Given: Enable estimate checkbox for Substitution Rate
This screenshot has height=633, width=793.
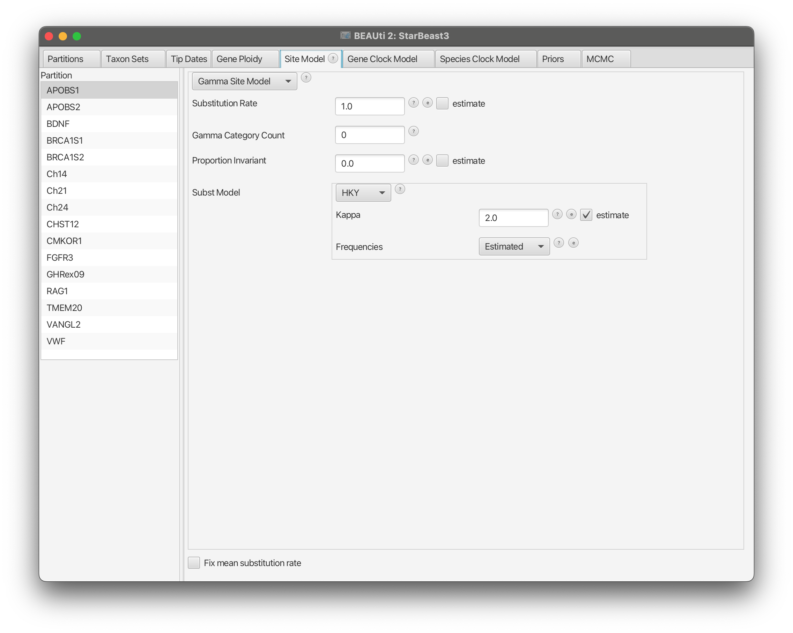Looking at the screenshot, I should pyautogui.click(x=442, y=104).
